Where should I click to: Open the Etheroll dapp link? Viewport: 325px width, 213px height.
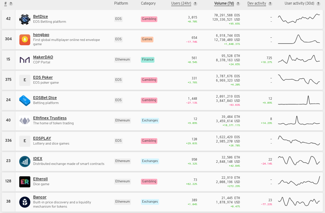(x=40, y=179)
